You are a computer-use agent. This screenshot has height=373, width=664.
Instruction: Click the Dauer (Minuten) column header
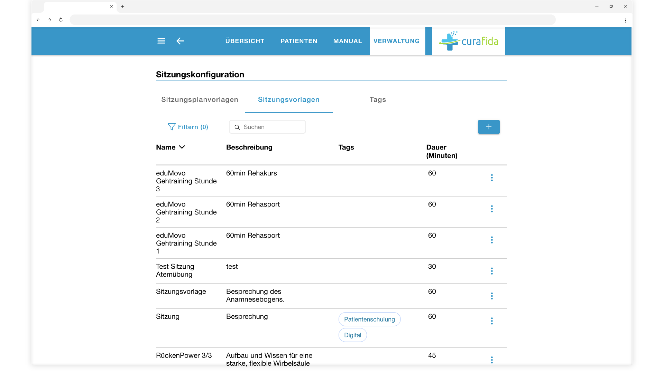tap(442, 151)
